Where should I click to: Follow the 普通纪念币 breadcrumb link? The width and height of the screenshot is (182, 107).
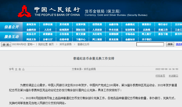click(83, 44)
